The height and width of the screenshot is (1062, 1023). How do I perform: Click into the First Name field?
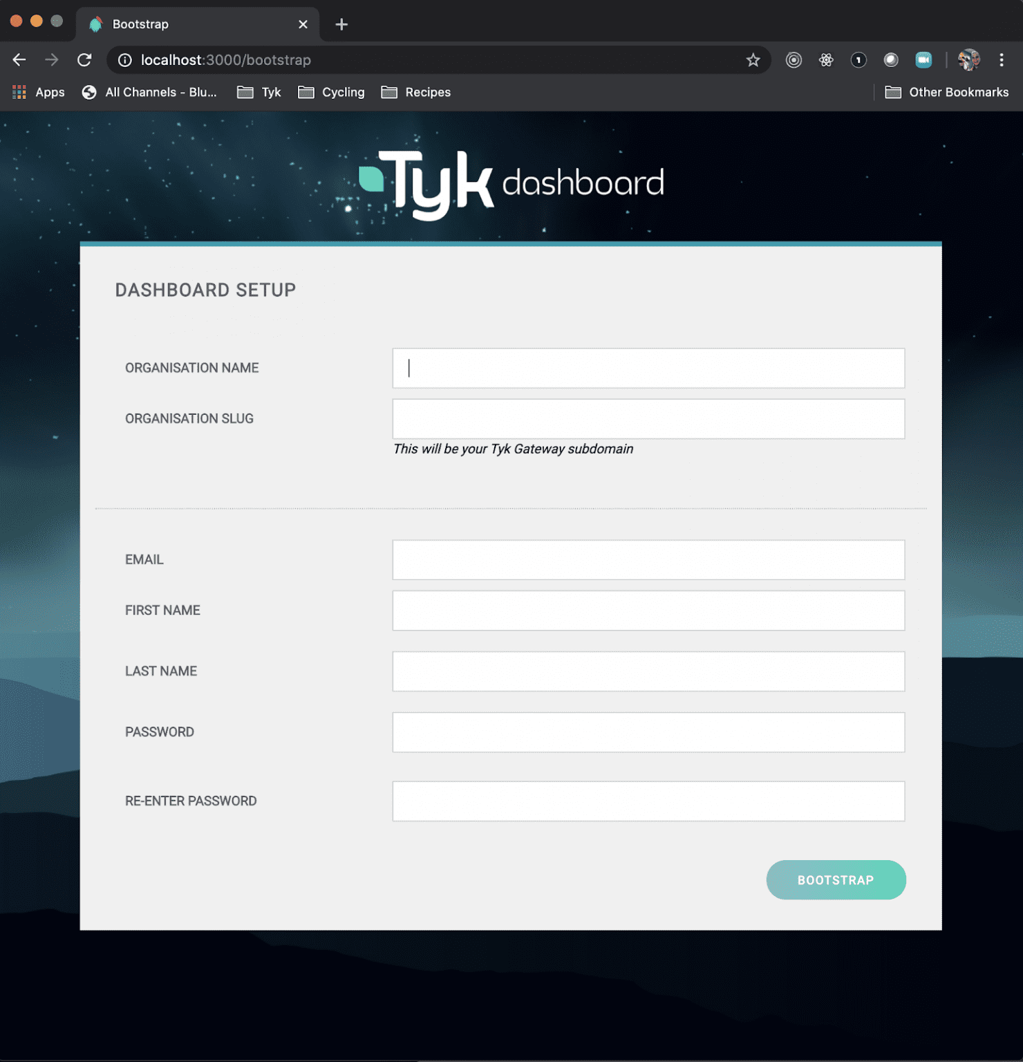click(x=648, y=610)
